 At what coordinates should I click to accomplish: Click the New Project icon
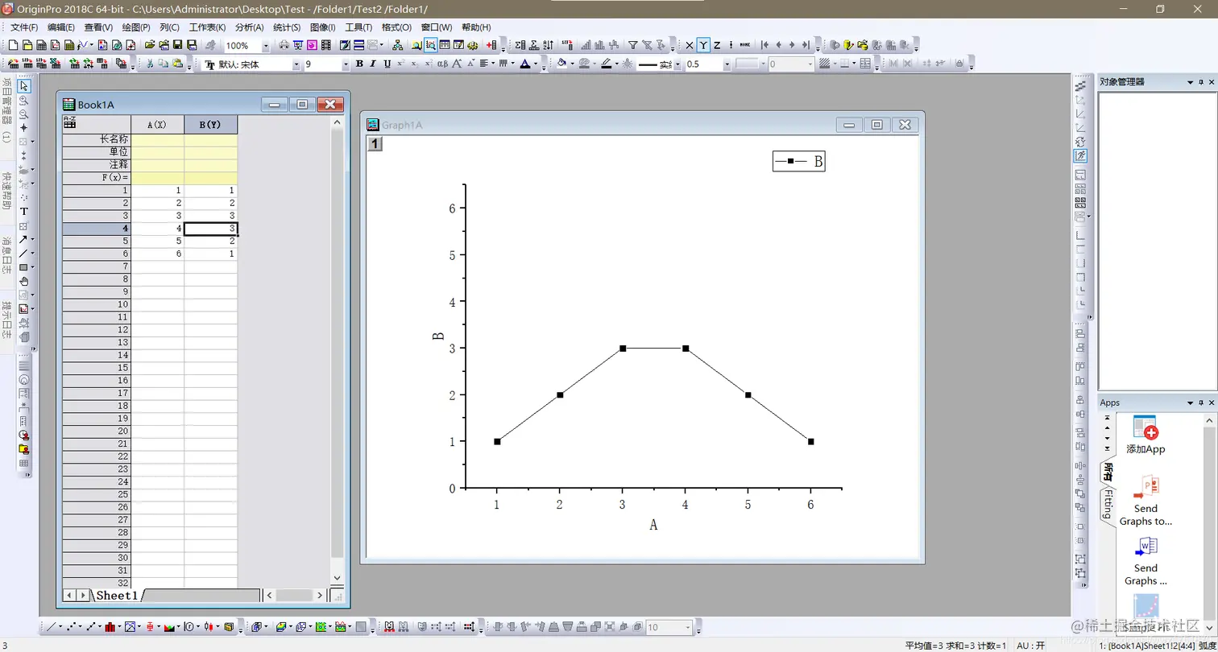tap(13, 45)
